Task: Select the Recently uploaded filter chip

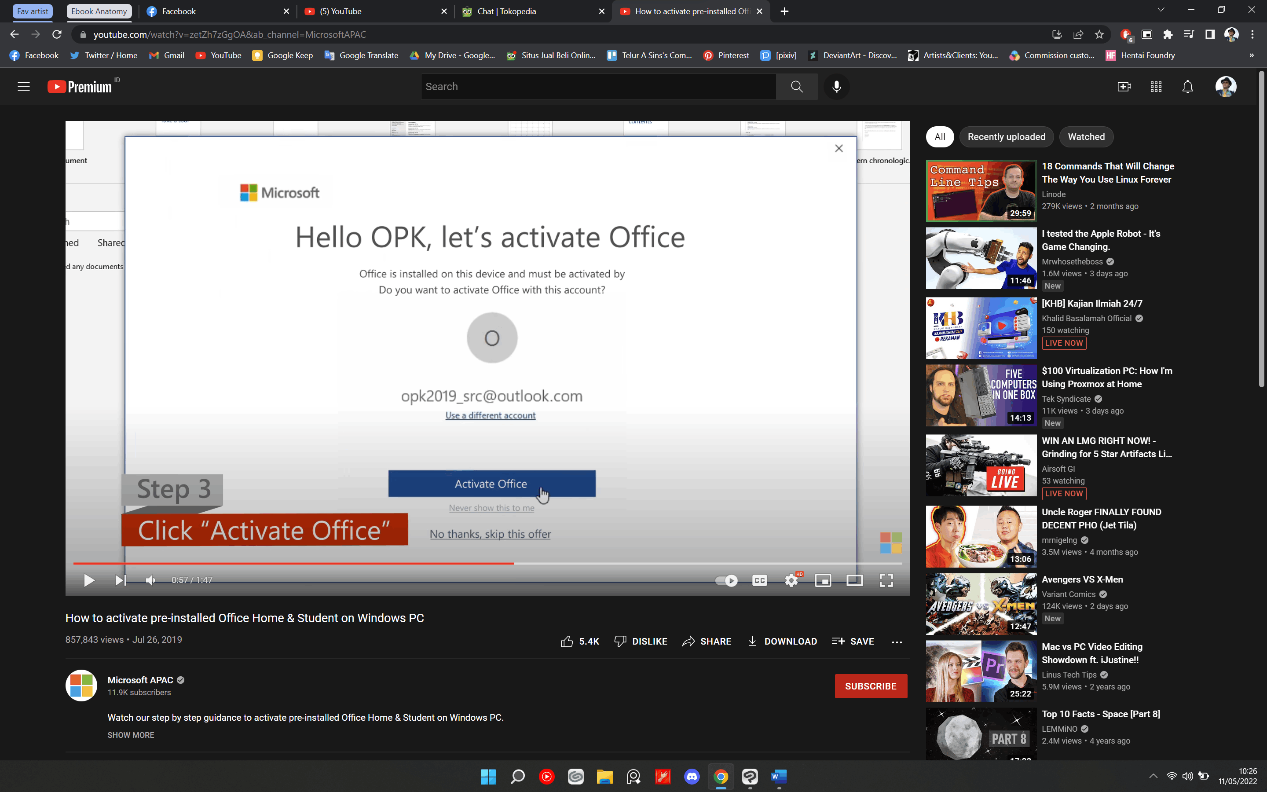Action: [1006, 137]
